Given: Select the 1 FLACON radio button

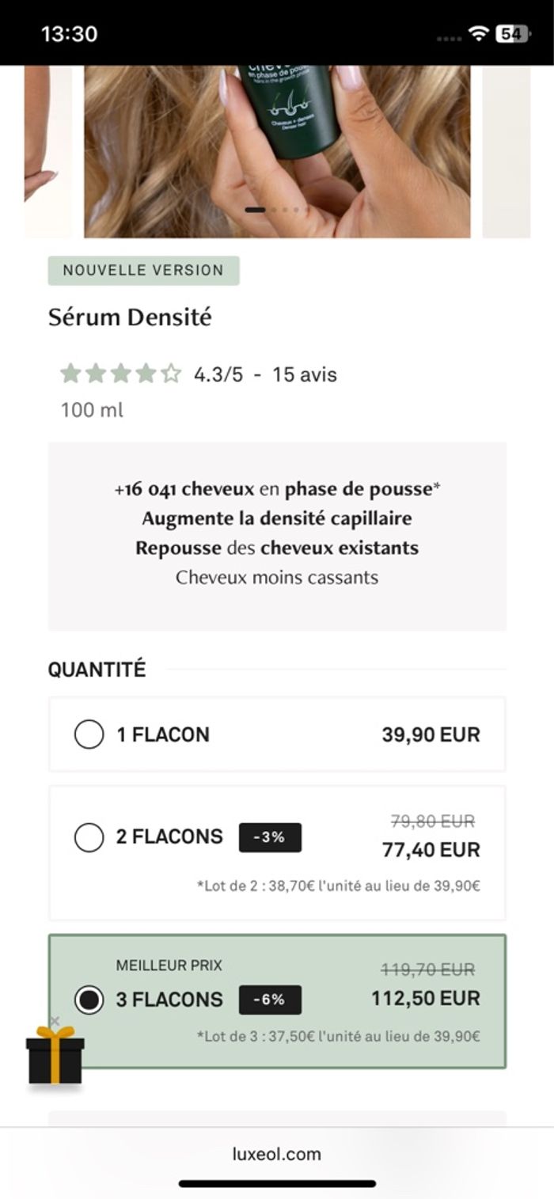Looking at the screenshot, I should coord(89,734).
